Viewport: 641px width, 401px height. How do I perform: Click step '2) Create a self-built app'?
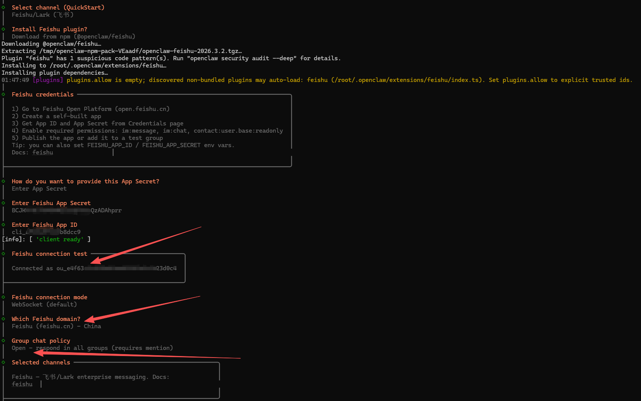pyautogui.click(x=56, y=116)
